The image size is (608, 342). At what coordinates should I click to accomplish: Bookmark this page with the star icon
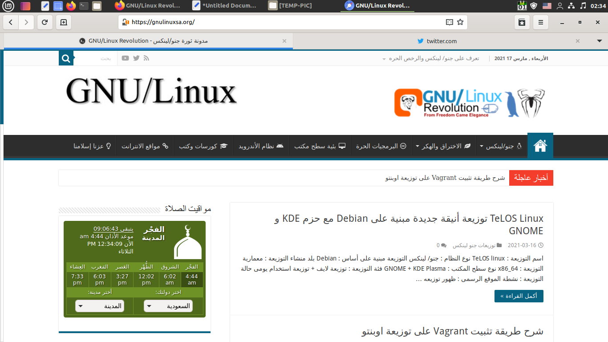point(460,22)
